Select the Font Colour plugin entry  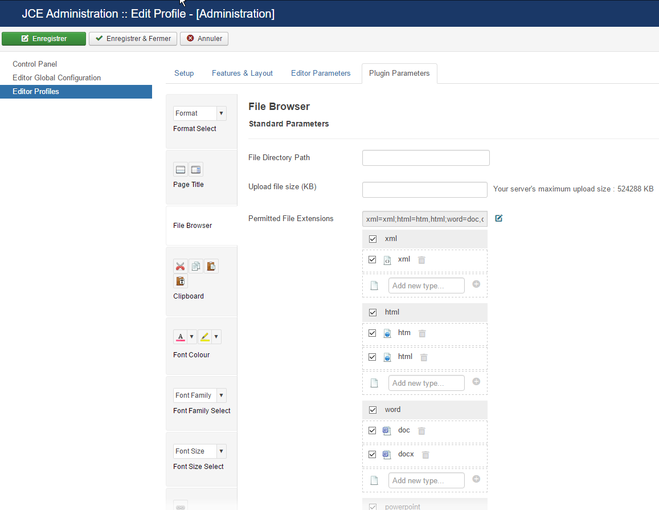tap(202, 346)
